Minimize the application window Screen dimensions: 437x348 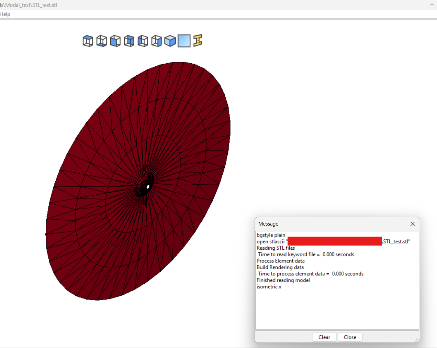click(432, 5)
